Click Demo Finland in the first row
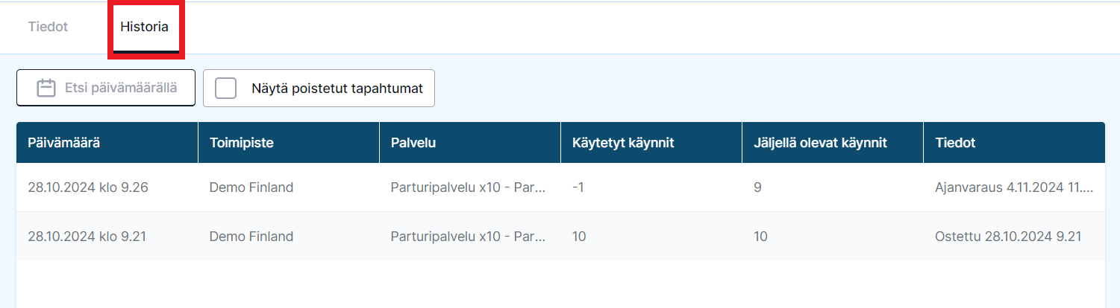 click(x=251, y=187)
